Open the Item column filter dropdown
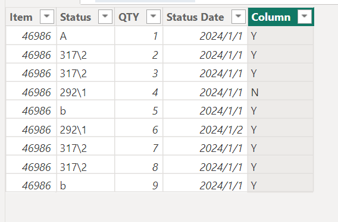The height and width of the screenshot is (222, 338). (47, 17)
